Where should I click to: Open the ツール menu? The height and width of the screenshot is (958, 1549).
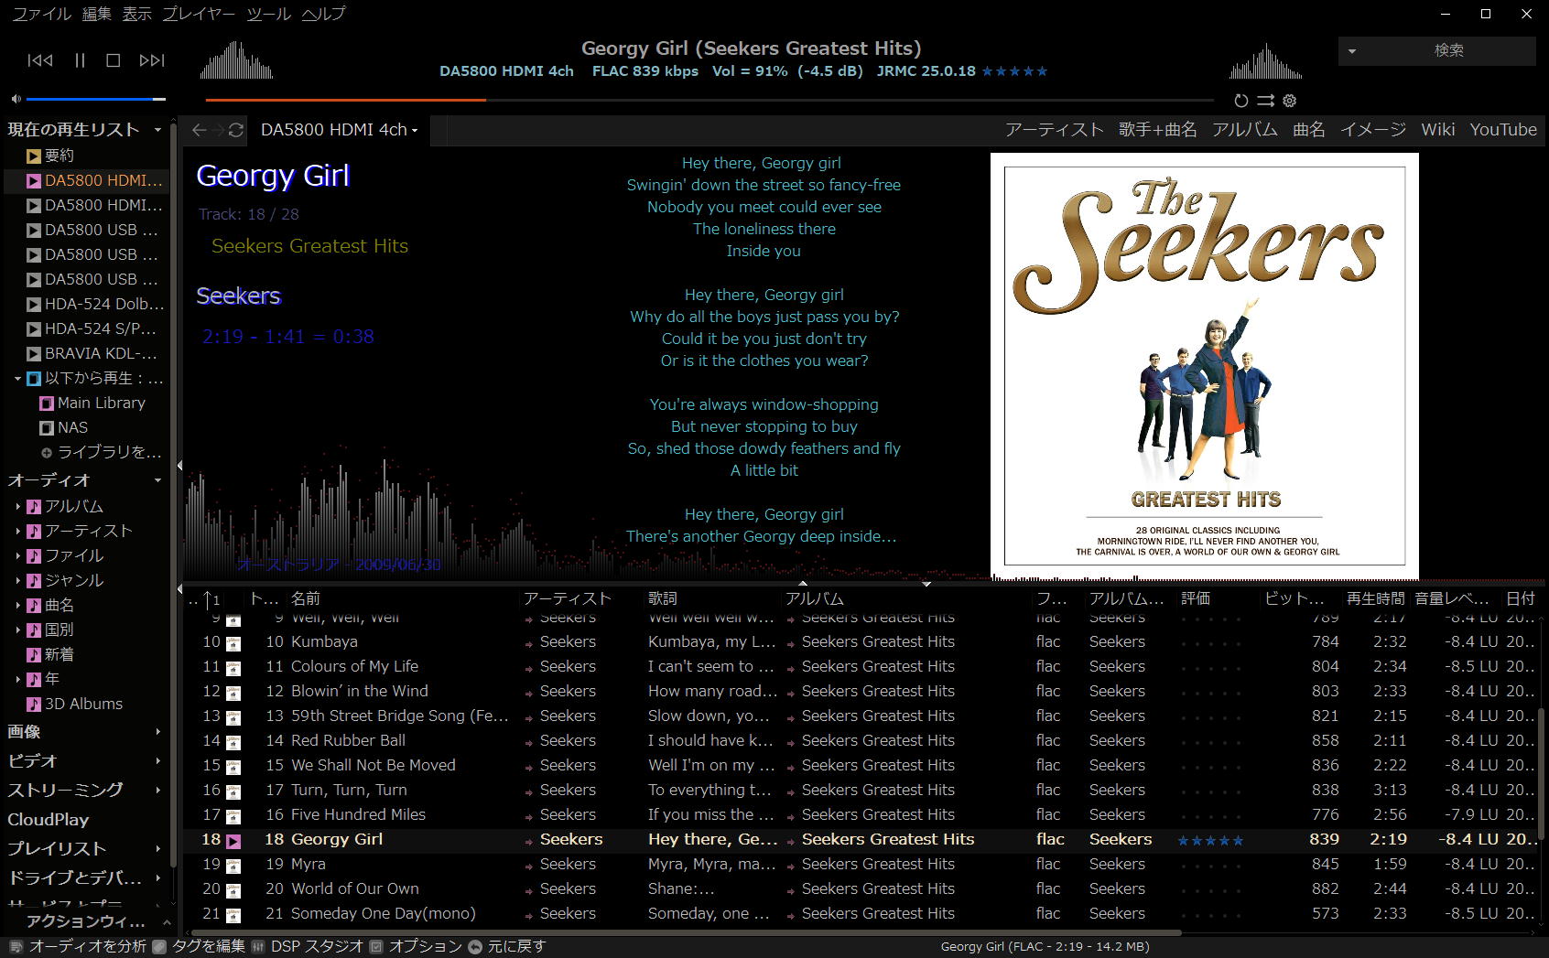tap(268, 14)
